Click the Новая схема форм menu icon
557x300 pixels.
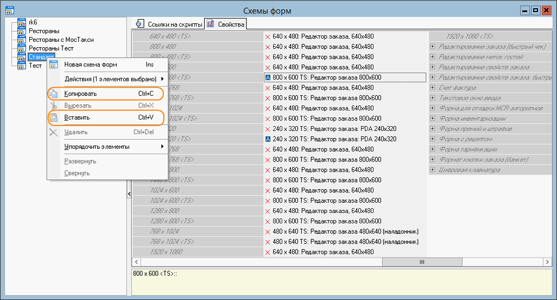pos(54,65)
